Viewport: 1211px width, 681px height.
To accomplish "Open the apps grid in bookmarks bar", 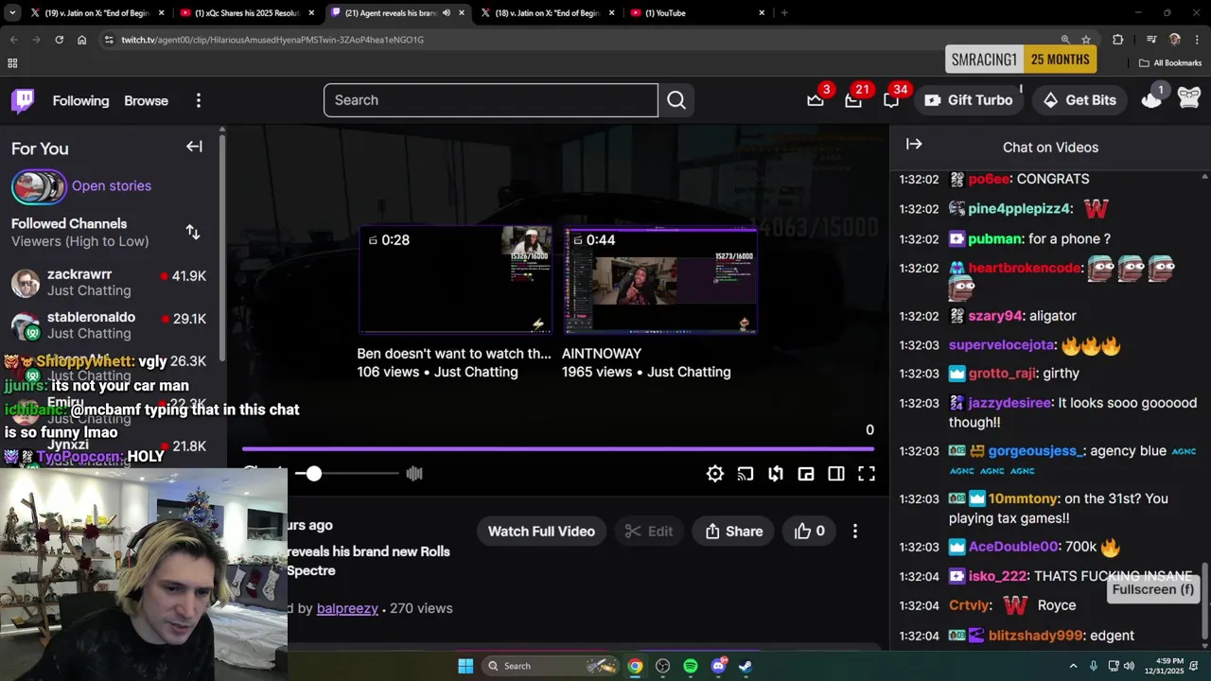I will coord(12,63).
